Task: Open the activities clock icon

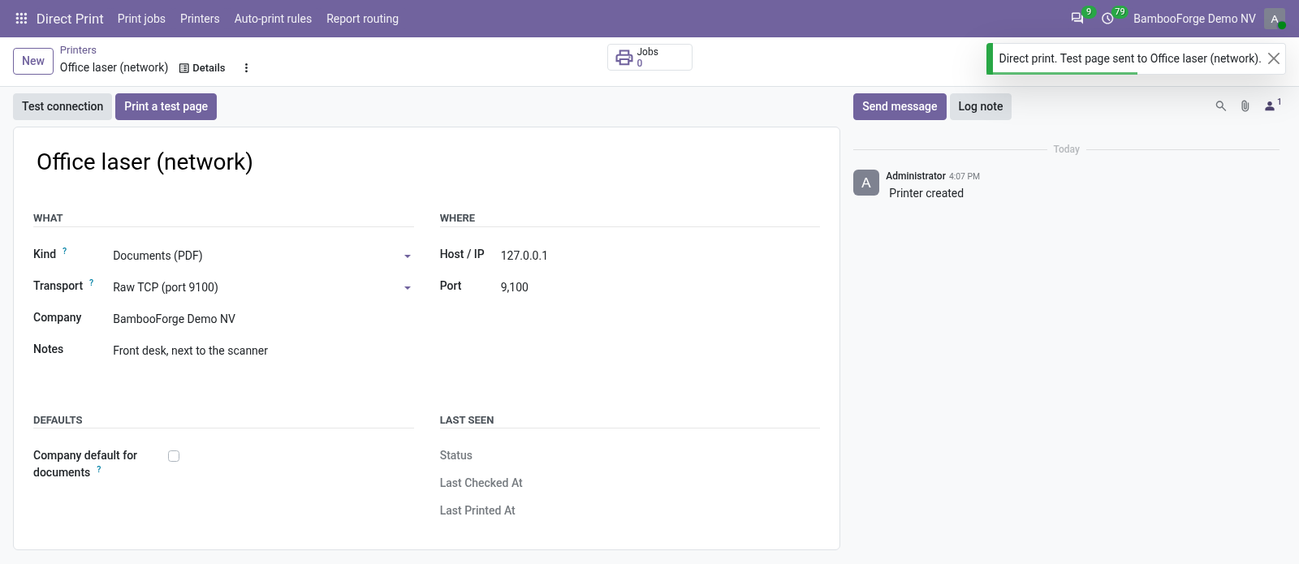Action: (1107, 18)
